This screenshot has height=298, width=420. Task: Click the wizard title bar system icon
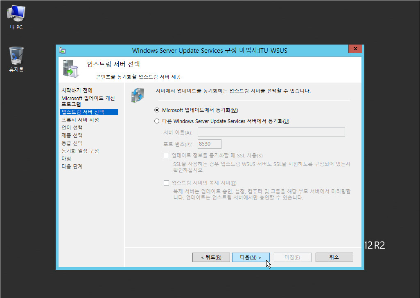[63, 50]
